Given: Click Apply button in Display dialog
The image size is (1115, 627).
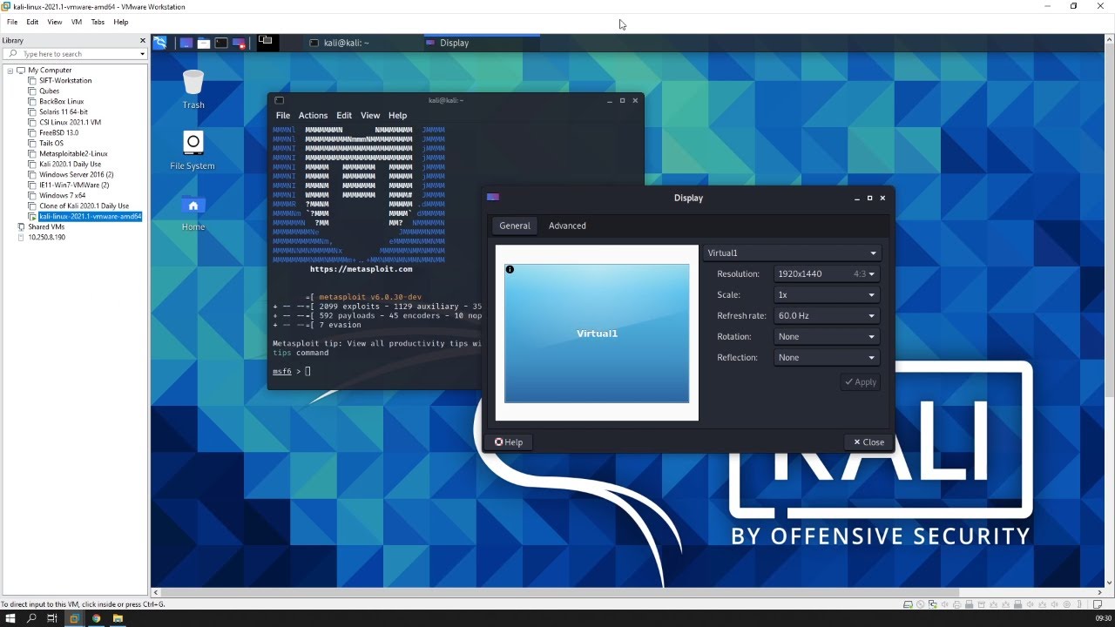Looking at the screenshot, I should pos(860,382).
